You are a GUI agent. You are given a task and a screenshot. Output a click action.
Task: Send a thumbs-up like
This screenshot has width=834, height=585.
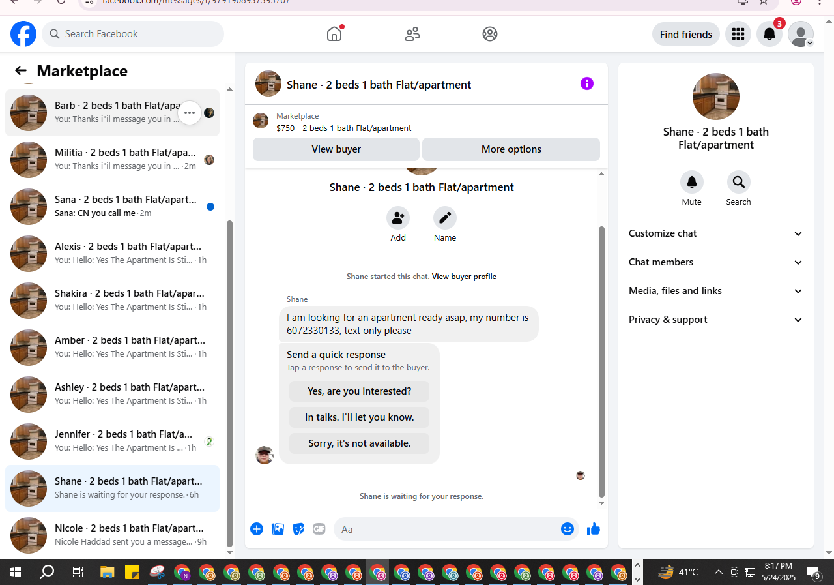(594, 529)
